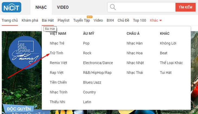Open the Video nav menu item
This screenshot has width=198, height=114.
[98, 20]
